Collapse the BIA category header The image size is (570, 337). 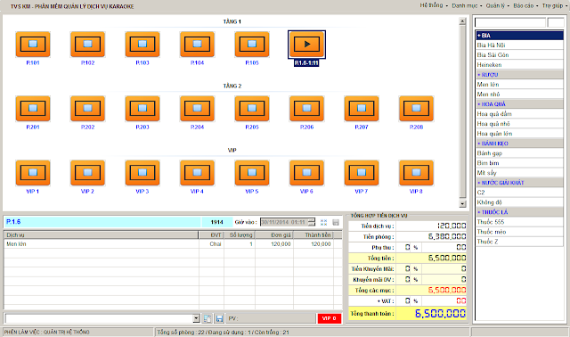519,36
